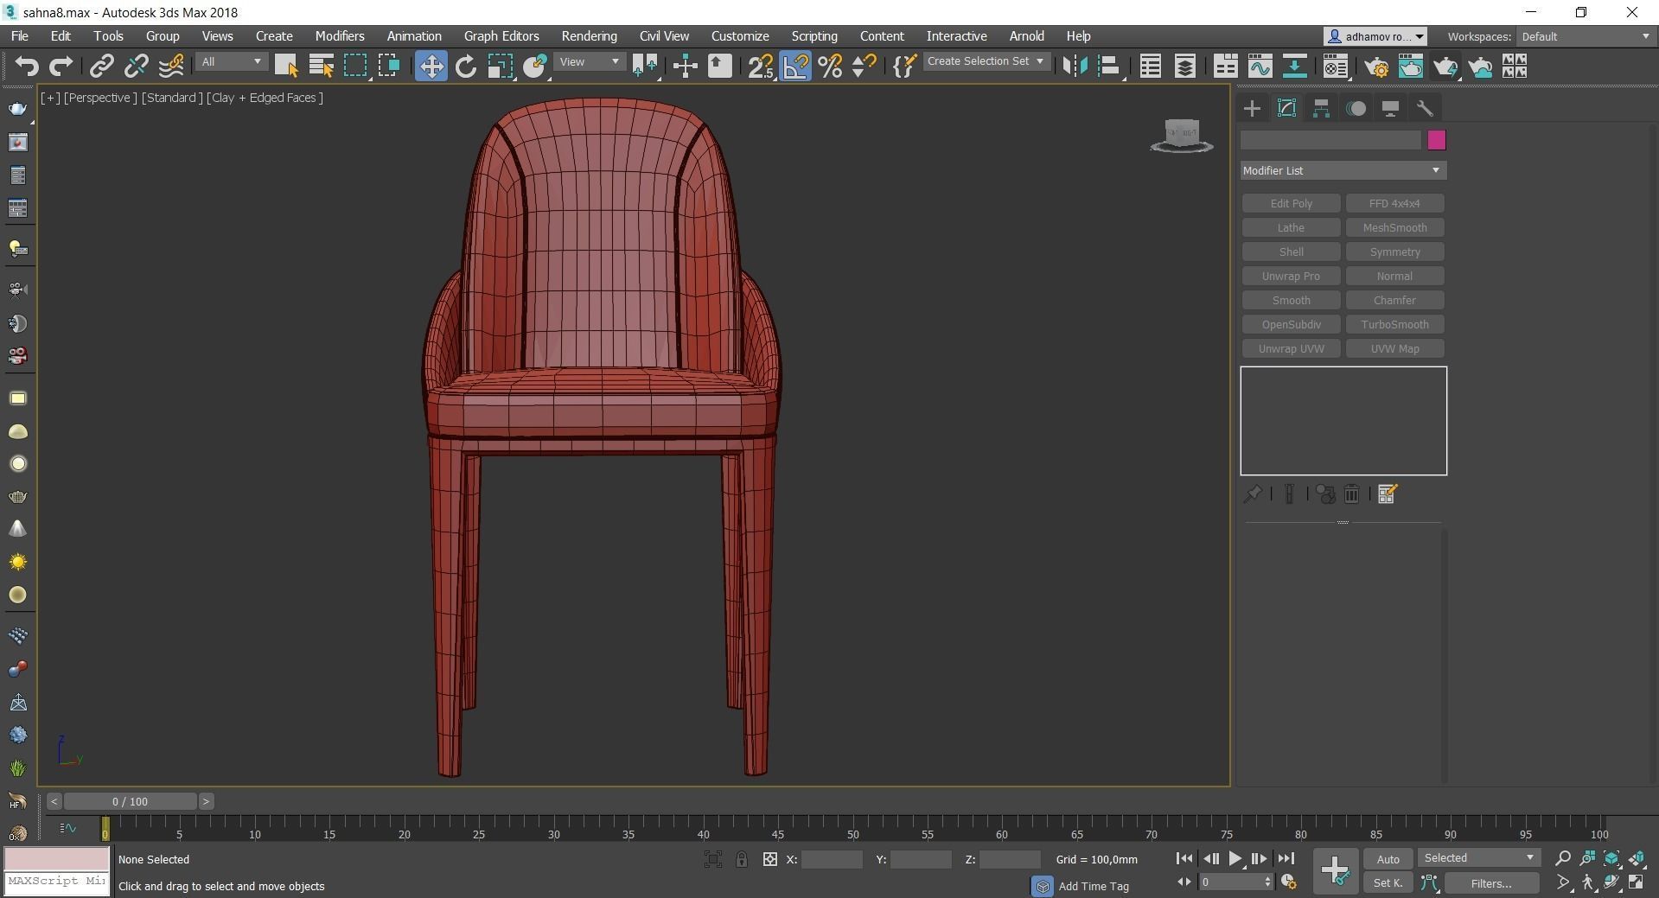Go to the End frame

(1286, 858)
